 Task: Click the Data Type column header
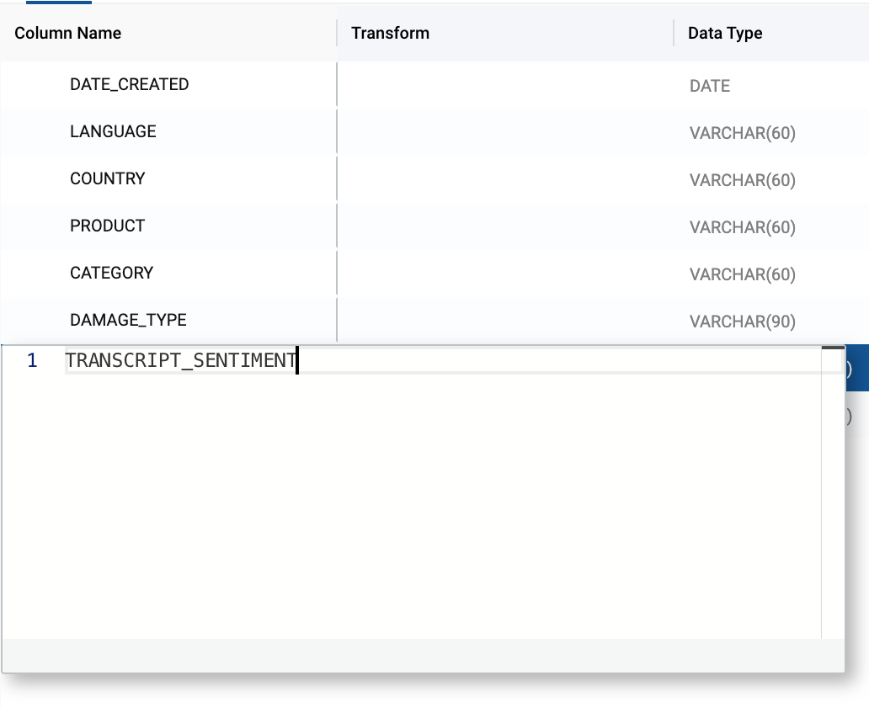[725, 34]
